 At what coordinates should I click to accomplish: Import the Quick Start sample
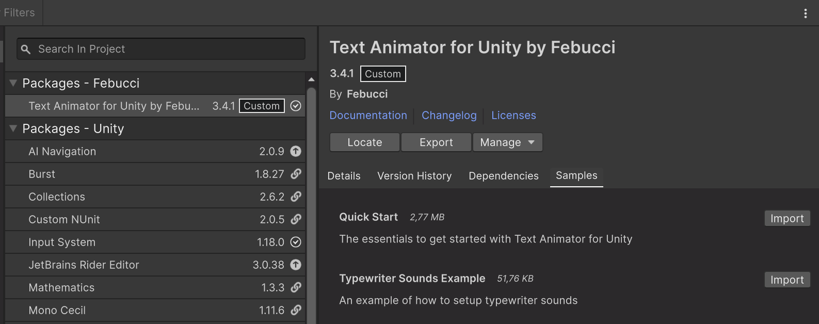click(x=787, y=218)
